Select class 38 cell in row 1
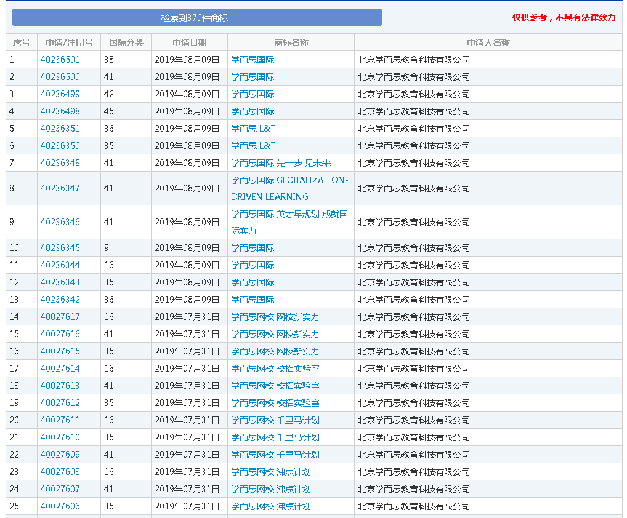627x518 pixels. coord(126,60)
